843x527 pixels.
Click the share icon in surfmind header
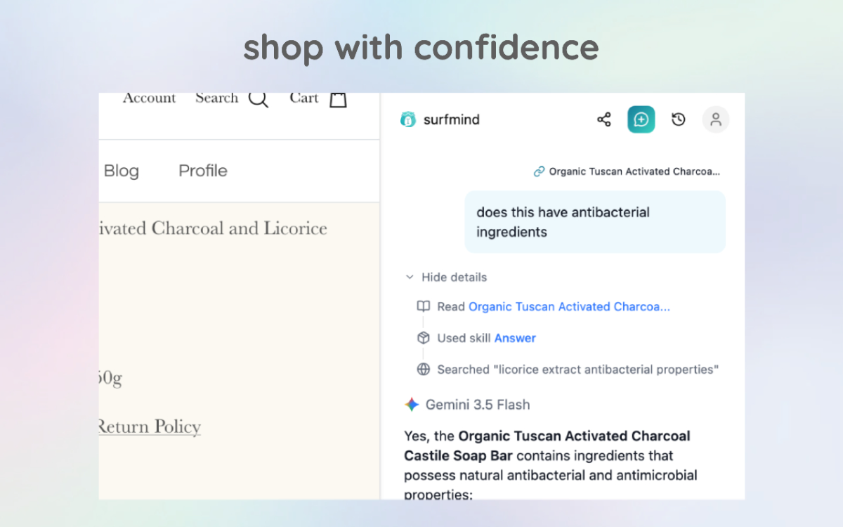coord(603,119)
